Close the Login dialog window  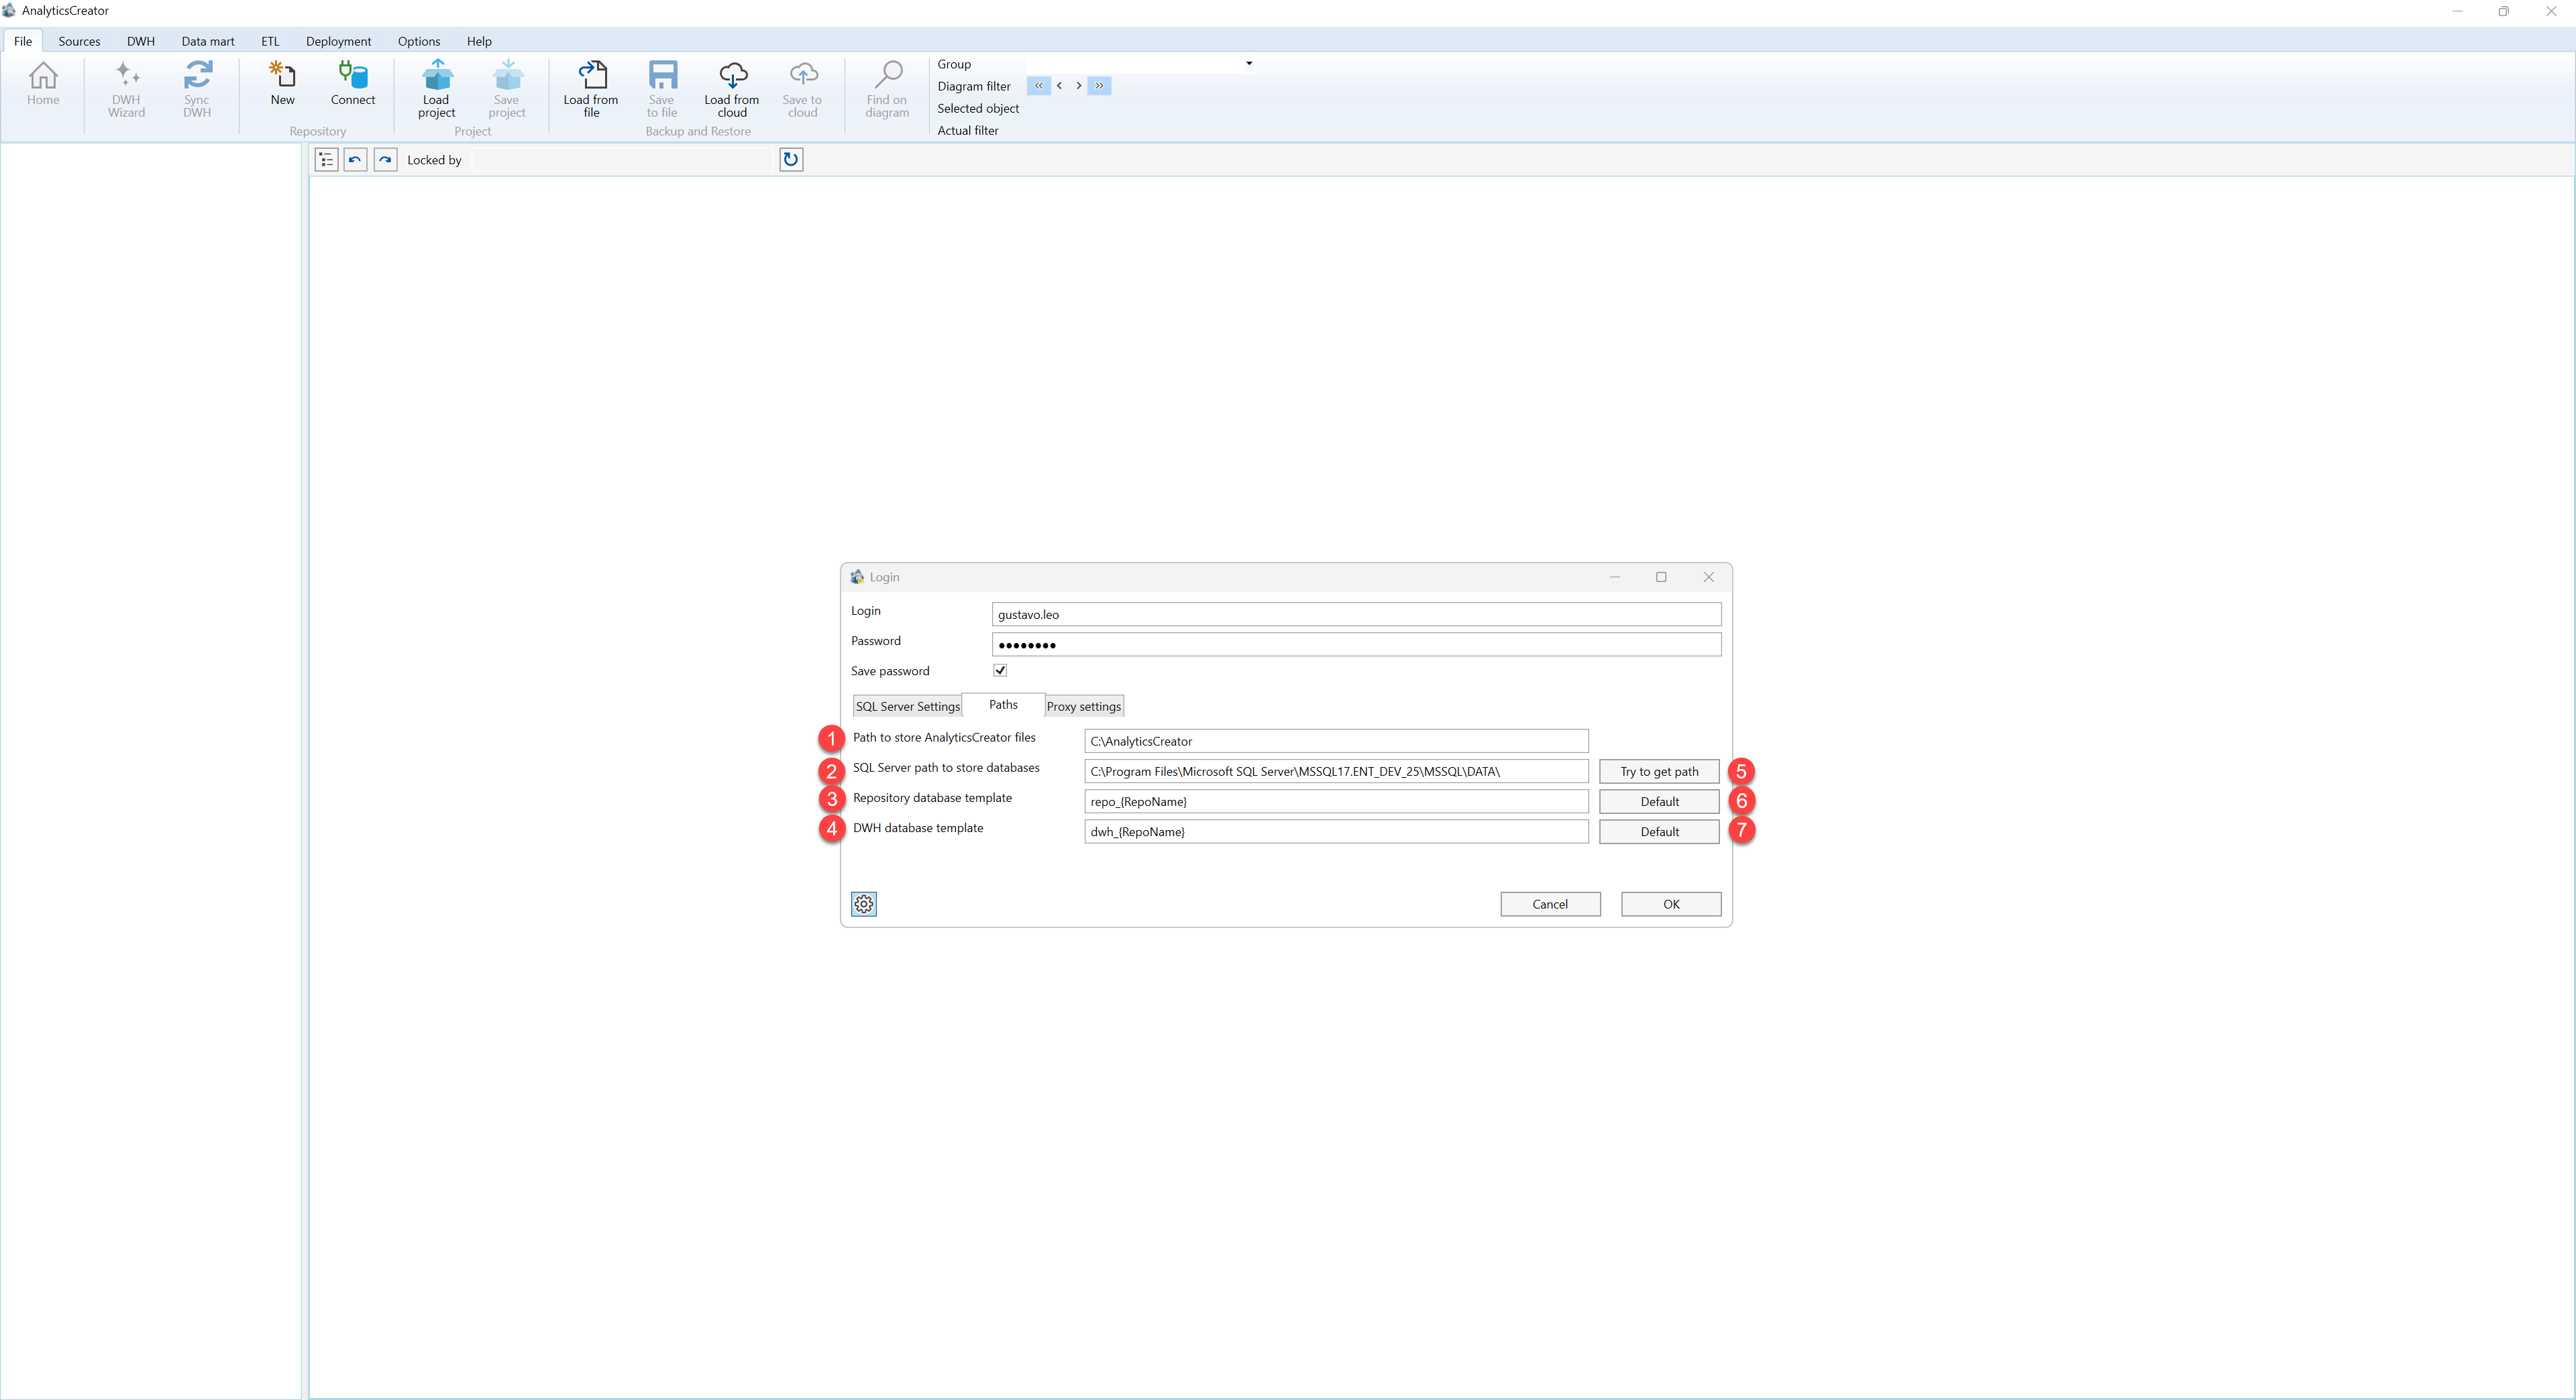[x=1709, y=577]
